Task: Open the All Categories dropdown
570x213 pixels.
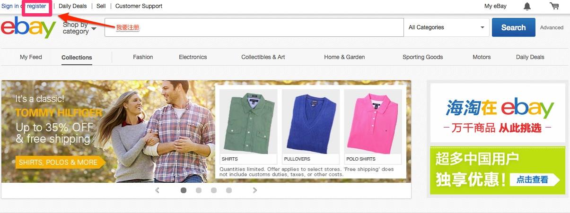Action: tap(447, 27)
